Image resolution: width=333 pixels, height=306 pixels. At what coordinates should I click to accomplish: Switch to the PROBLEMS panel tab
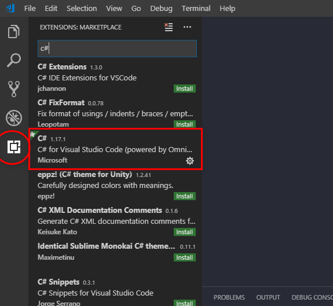pyautogui.click(x=229, y=297)
